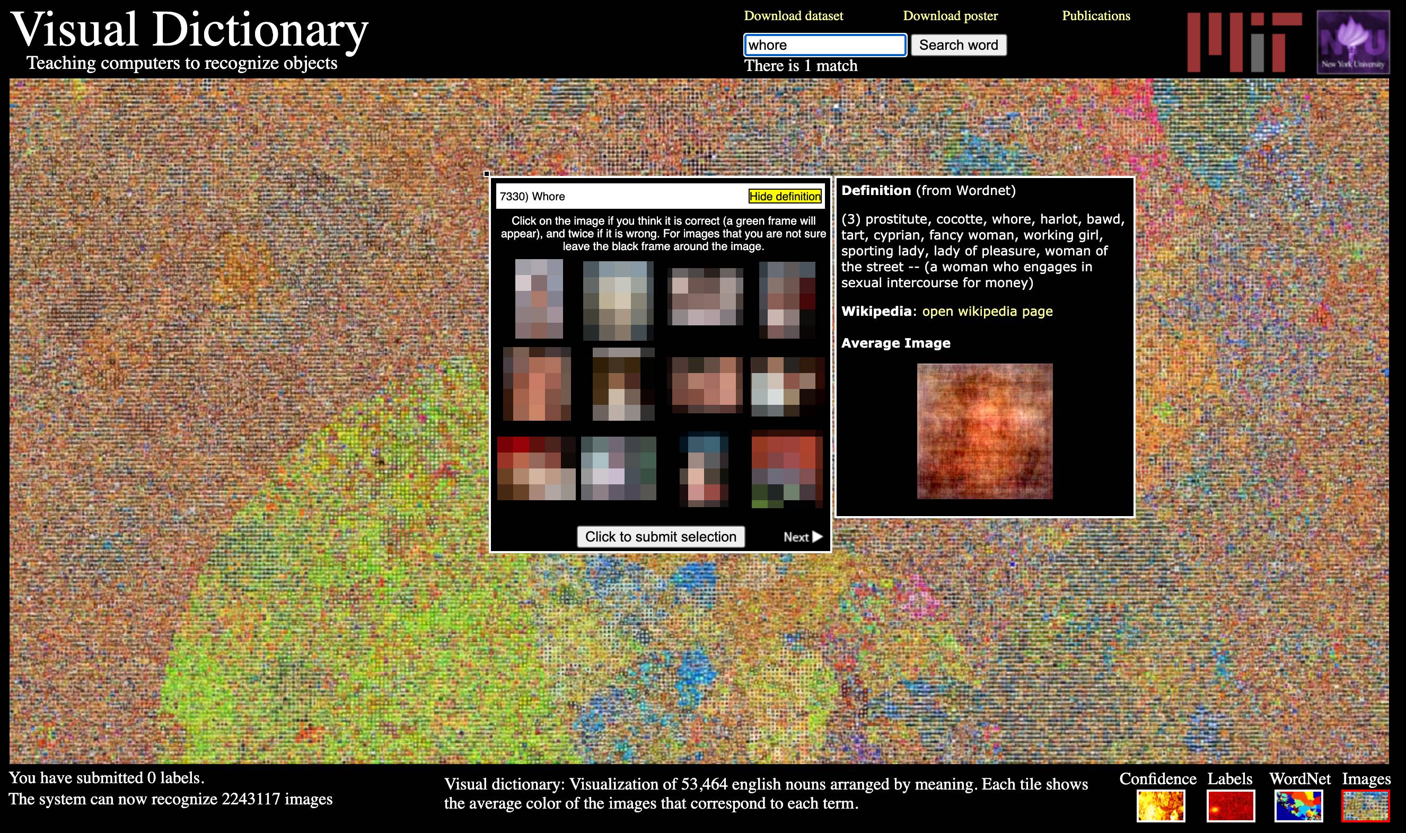Click the Search word button
Viewport: 1406px width, 833px height.
(957, 45)
